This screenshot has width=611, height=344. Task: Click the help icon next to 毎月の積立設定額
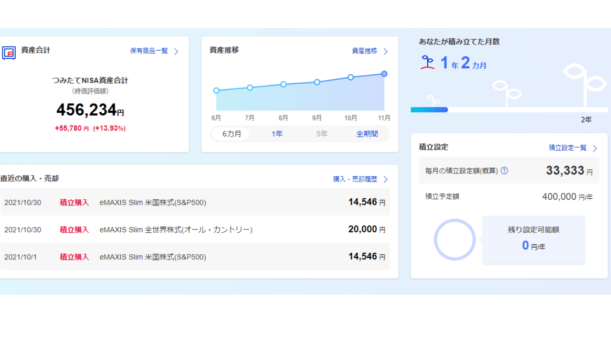click(x=504, y=171)
